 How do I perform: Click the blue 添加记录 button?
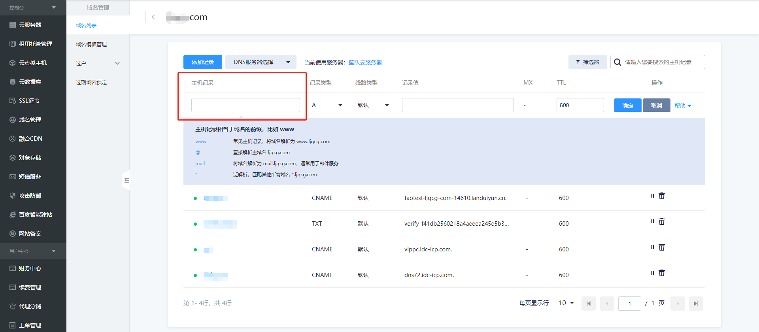(x=202, y=62)
